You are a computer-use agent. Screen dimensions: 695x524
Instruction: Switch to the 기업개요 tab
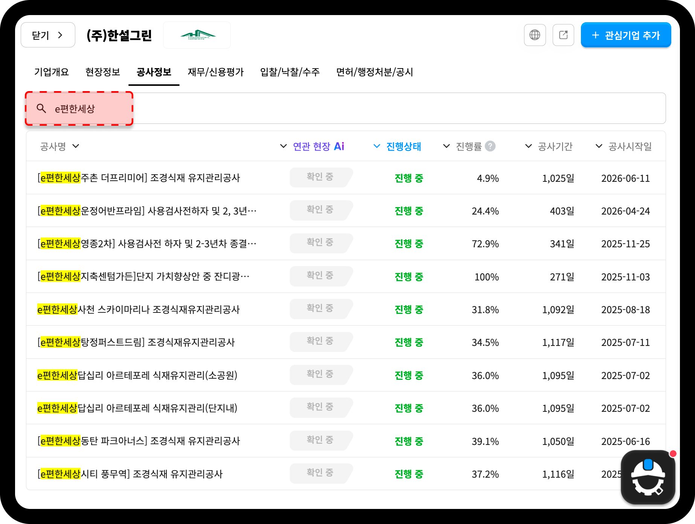click(52, 72)
